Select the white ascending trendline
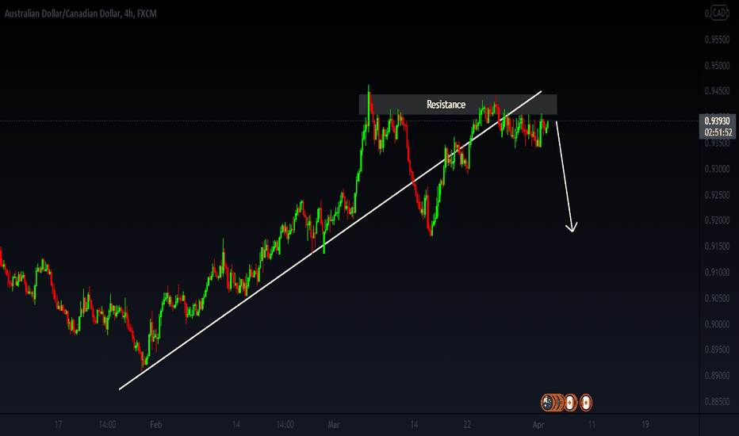This screenshot has height=436, width=739. point(330,240)
